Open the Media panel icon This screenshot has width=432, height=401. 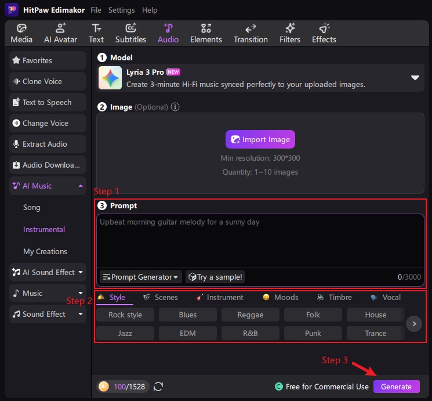pos(21,28)
